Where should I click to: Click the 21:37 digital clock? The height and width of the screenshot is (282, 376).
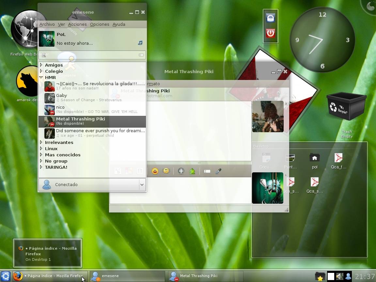(365, 276)
